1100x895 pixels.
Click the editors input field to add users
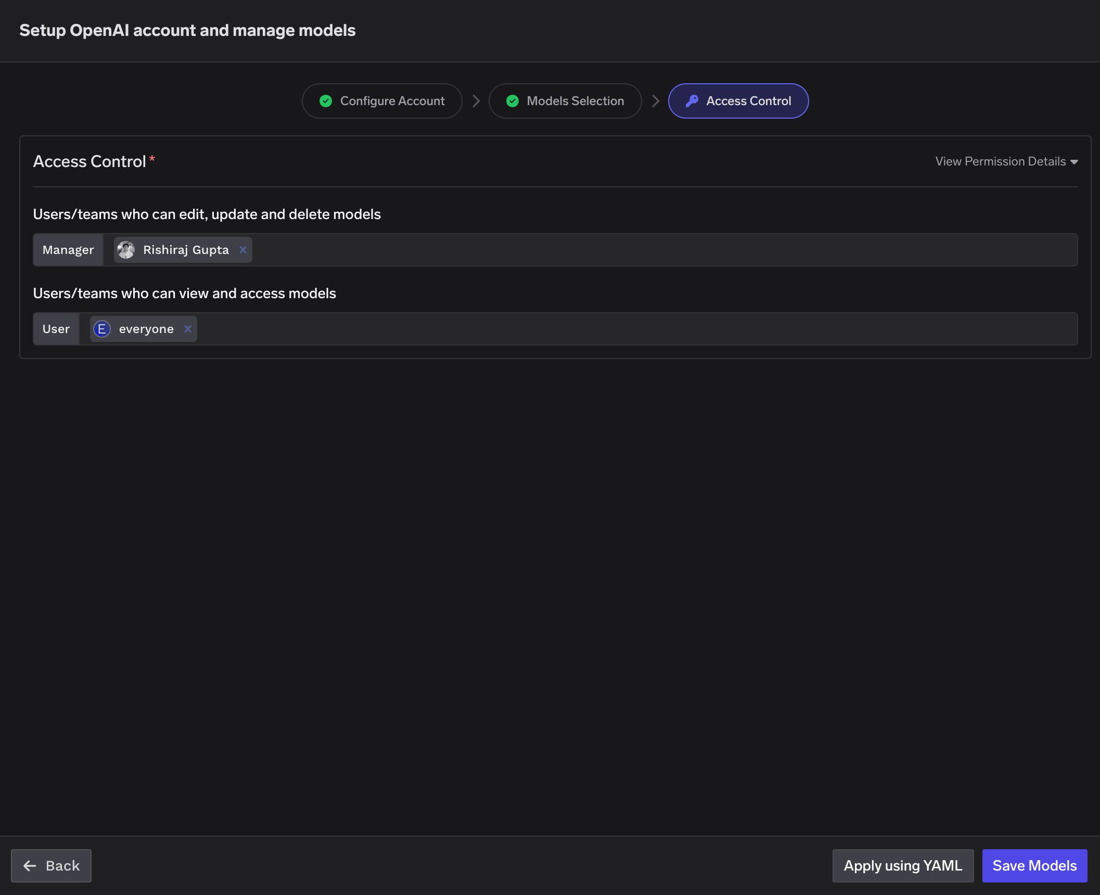click(x=624, y=250)
